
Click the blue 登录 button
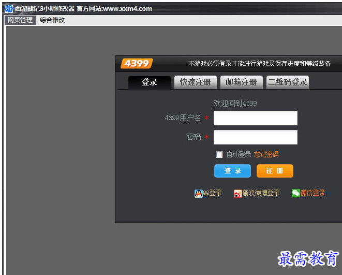(232, 171)
